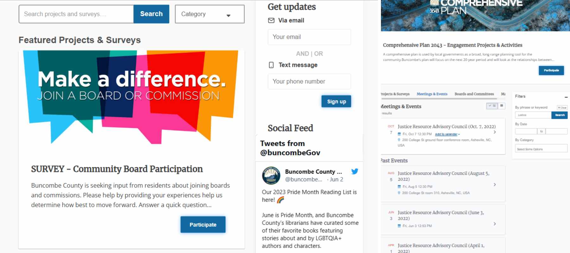This screenshot has height=253, width=570.
Task: Click location pin icon for Aug 5 event
Action: [399, 193]
